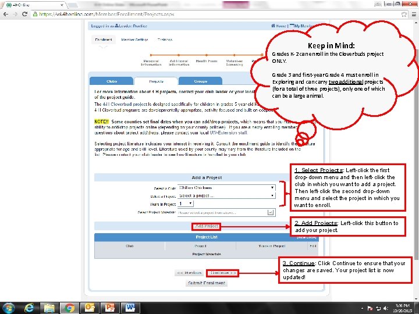Reload the page with refresh icon
Image resolution: width=419 pixels, height=314 pixels.
(24, 14)
